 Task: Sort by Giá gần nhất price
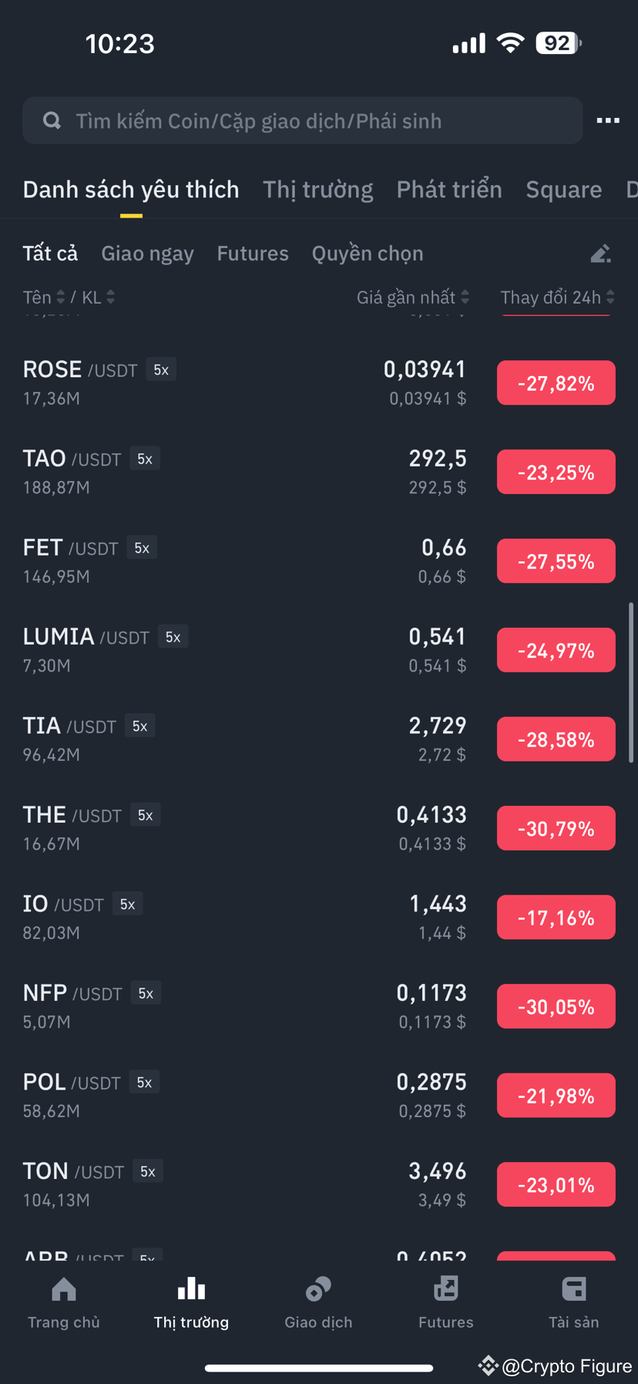point(413,297)
